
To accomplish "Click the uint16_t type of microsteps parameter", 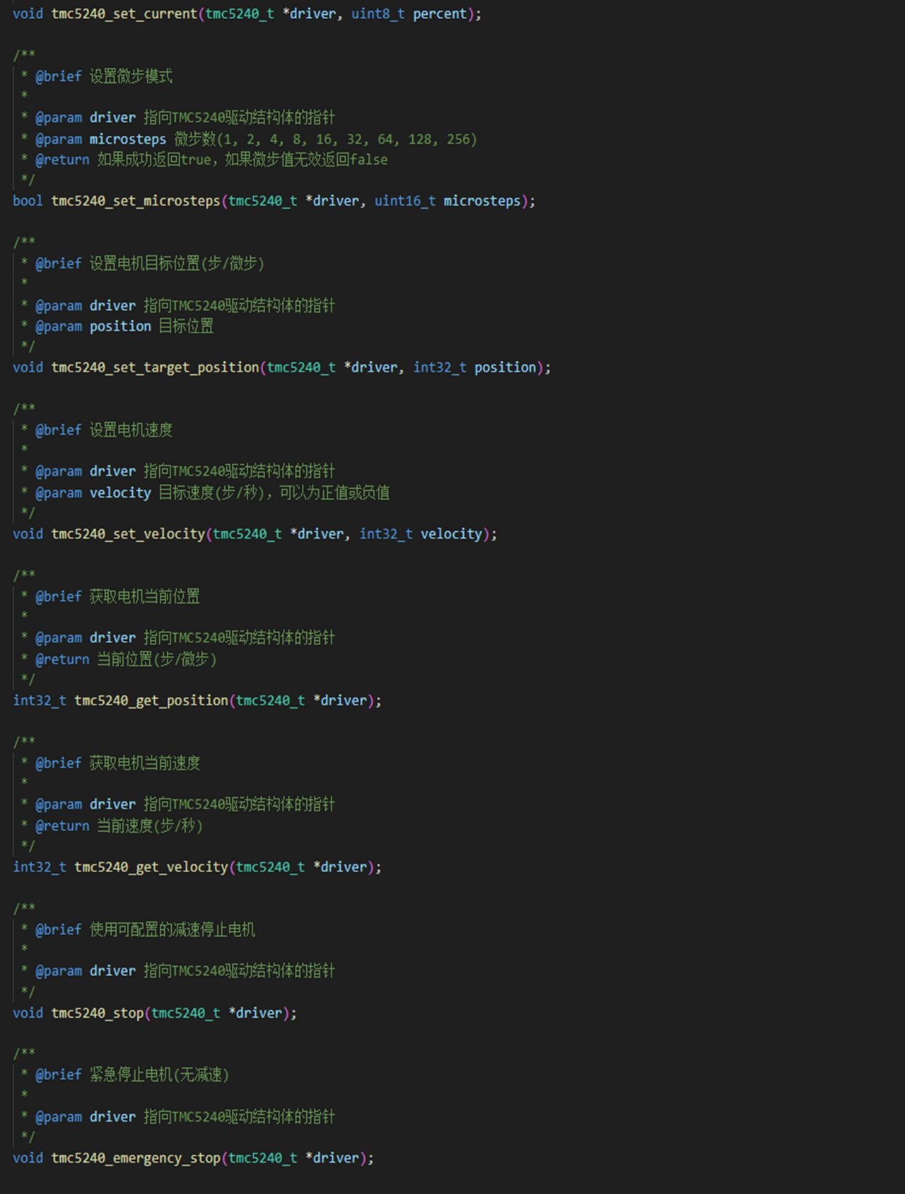I will 405,201.
